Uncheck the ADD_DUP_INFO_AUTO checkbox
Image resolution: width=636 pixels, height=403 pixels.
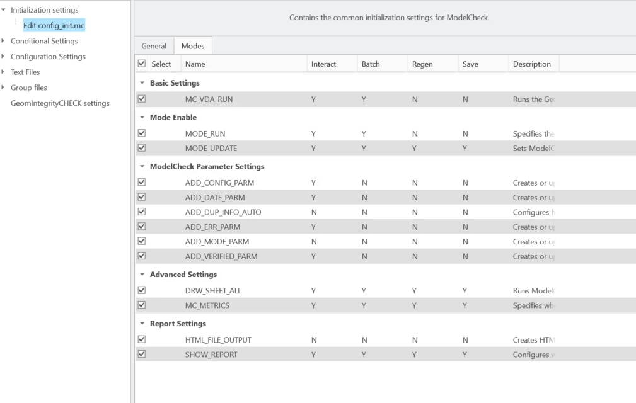click(x=142, y=212)
